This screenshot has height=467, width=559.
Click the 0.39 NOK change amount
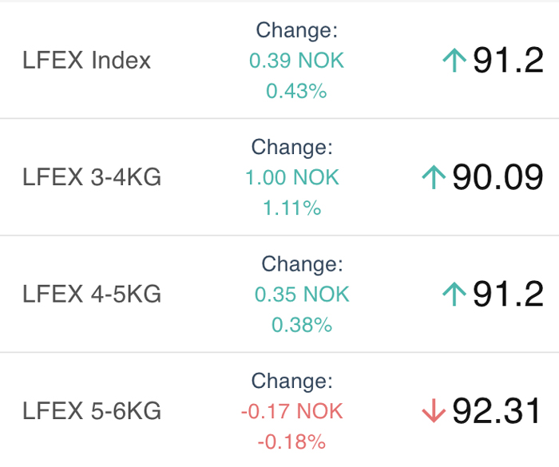pyautogui.click(x=296, y=60)
